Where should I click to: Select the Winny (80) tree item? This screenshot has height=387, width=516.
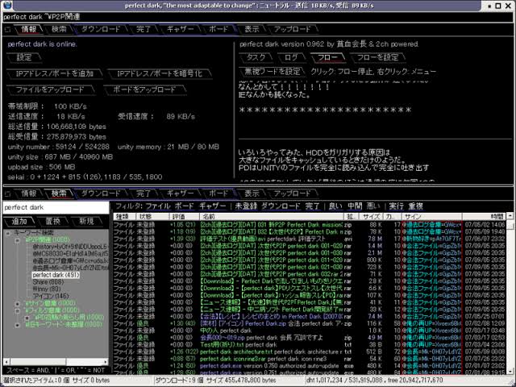pos(47,289)
